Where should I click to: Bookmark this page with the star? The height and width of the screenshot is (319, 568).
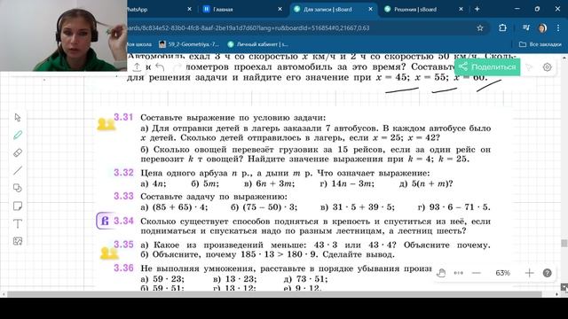point(480,27)
